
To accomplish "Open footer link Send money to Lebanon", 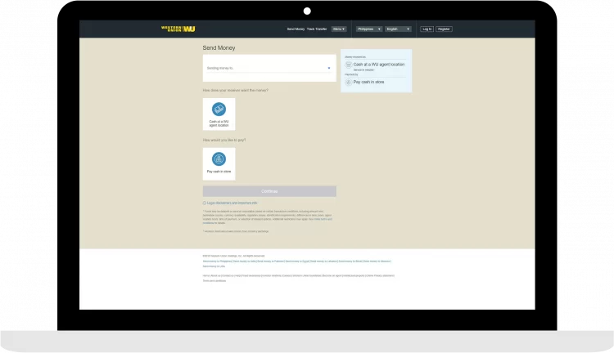I will pos(323,261).
